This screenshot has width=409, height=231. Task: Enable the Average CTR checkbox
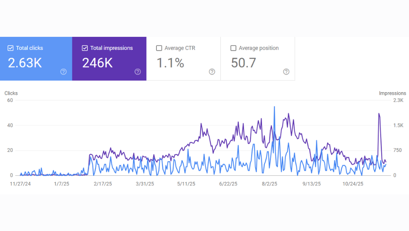(159, 48)
